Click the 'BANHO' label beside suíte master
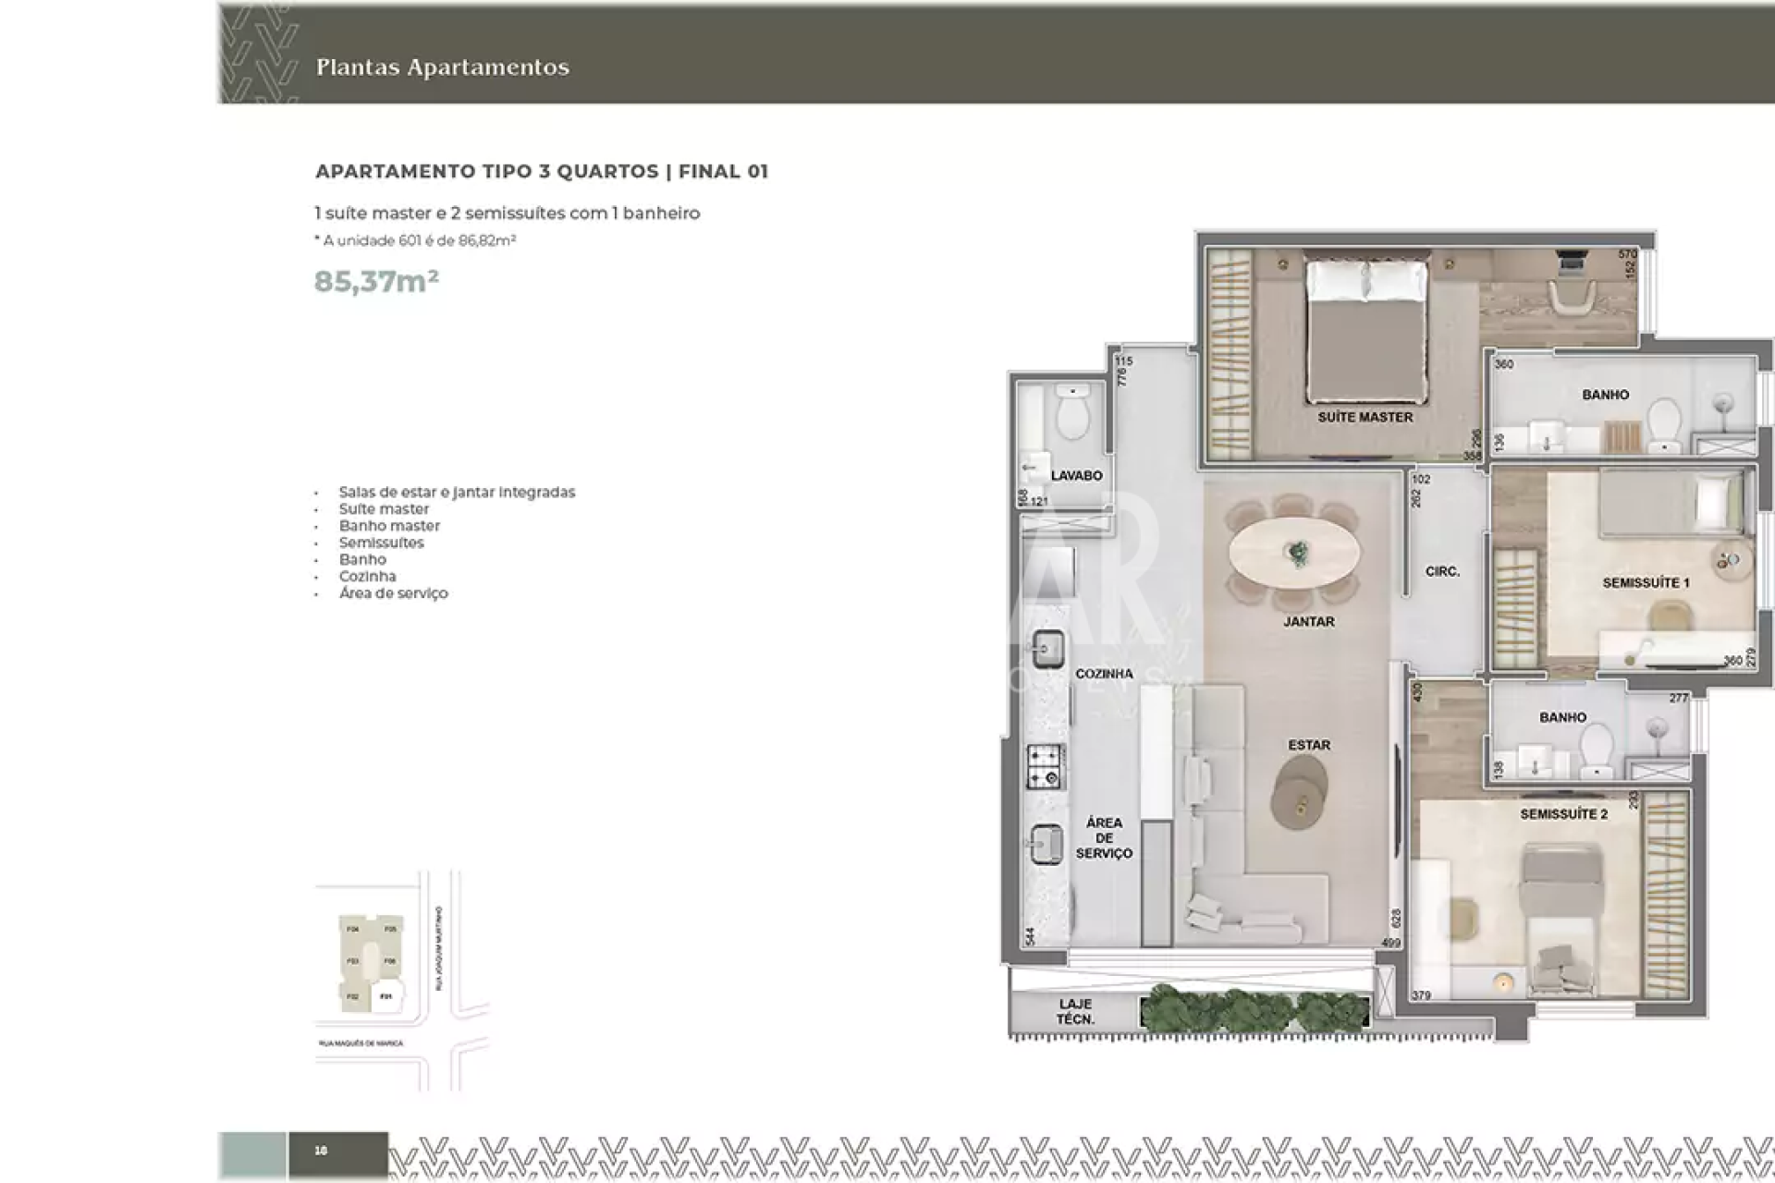 pos(1605,395)
